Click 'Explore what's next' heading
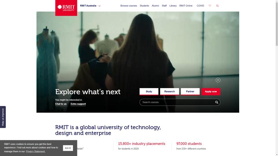278x156 pixels. tap(88, 92)
